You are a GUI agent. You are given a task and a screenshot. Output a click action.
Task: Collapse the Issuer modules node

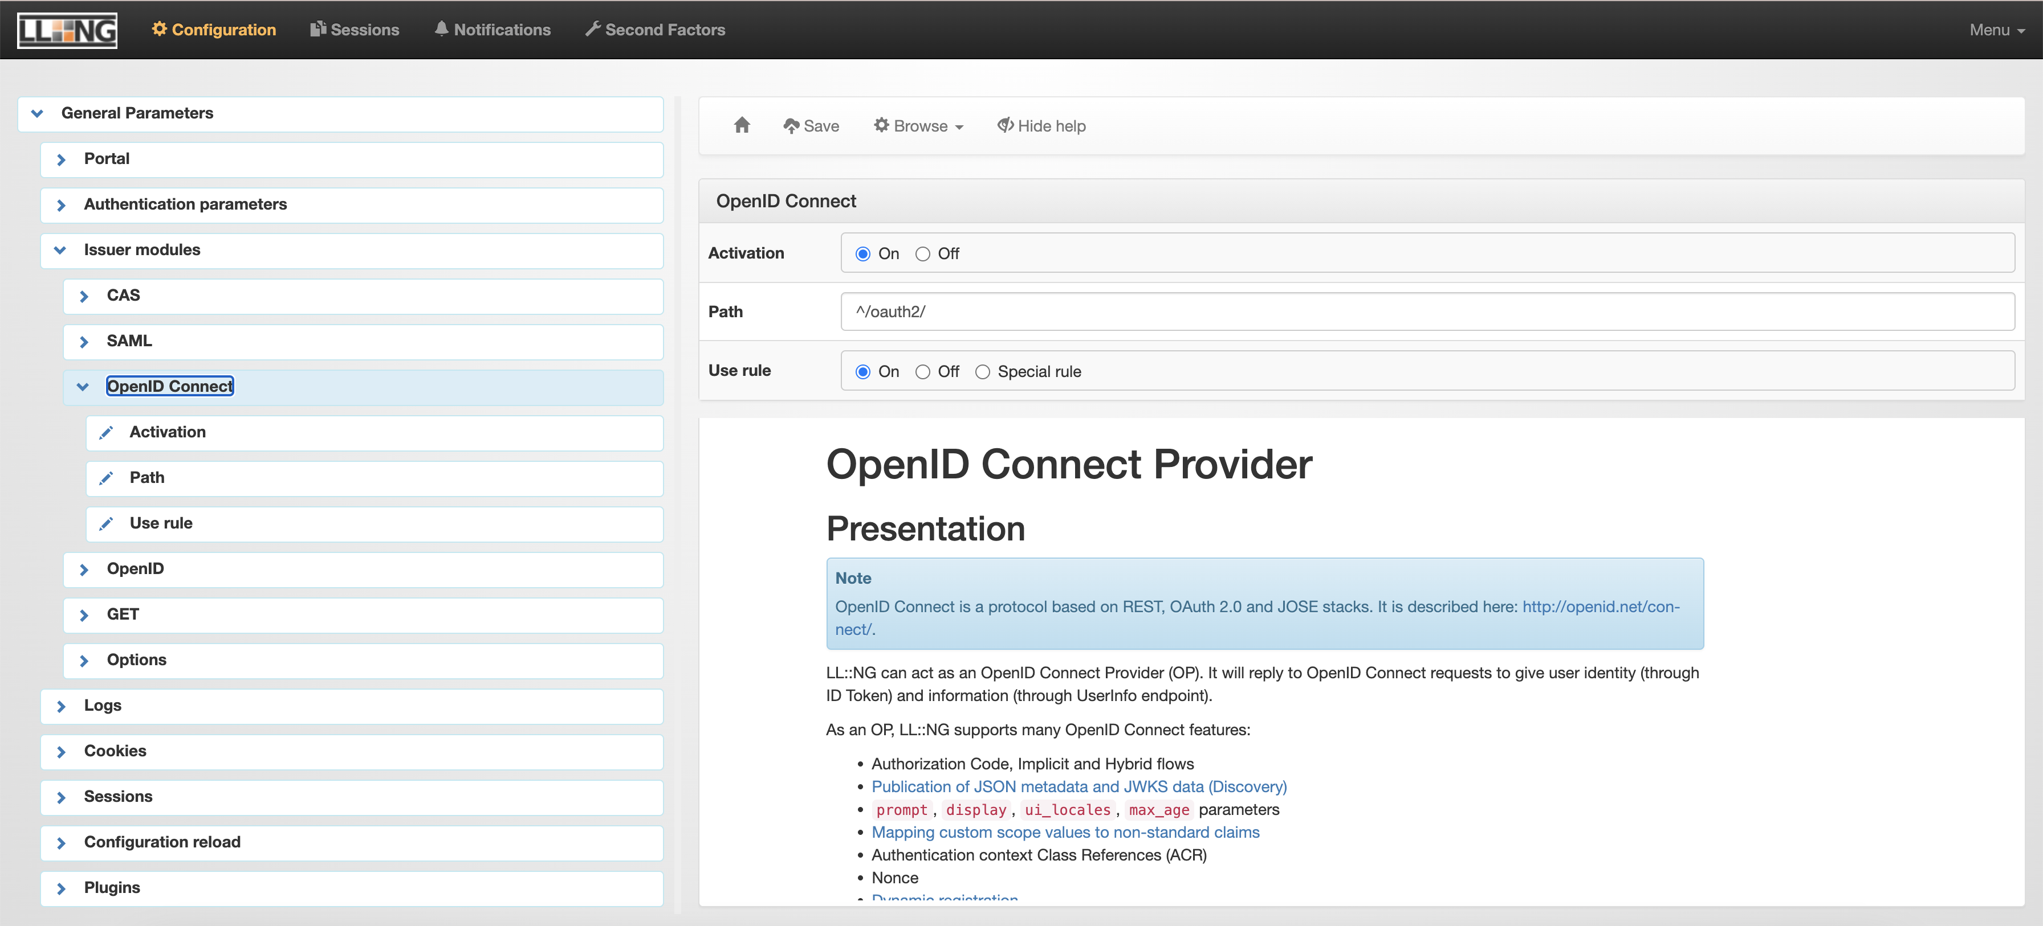tap(60, 251)
